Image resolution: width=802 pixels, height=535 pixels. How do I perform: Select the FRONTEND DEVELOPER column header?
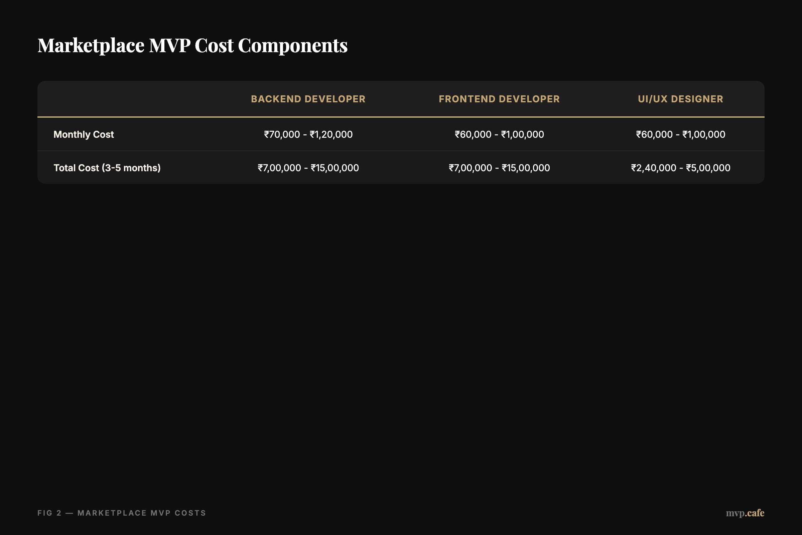tap(499, 99)
